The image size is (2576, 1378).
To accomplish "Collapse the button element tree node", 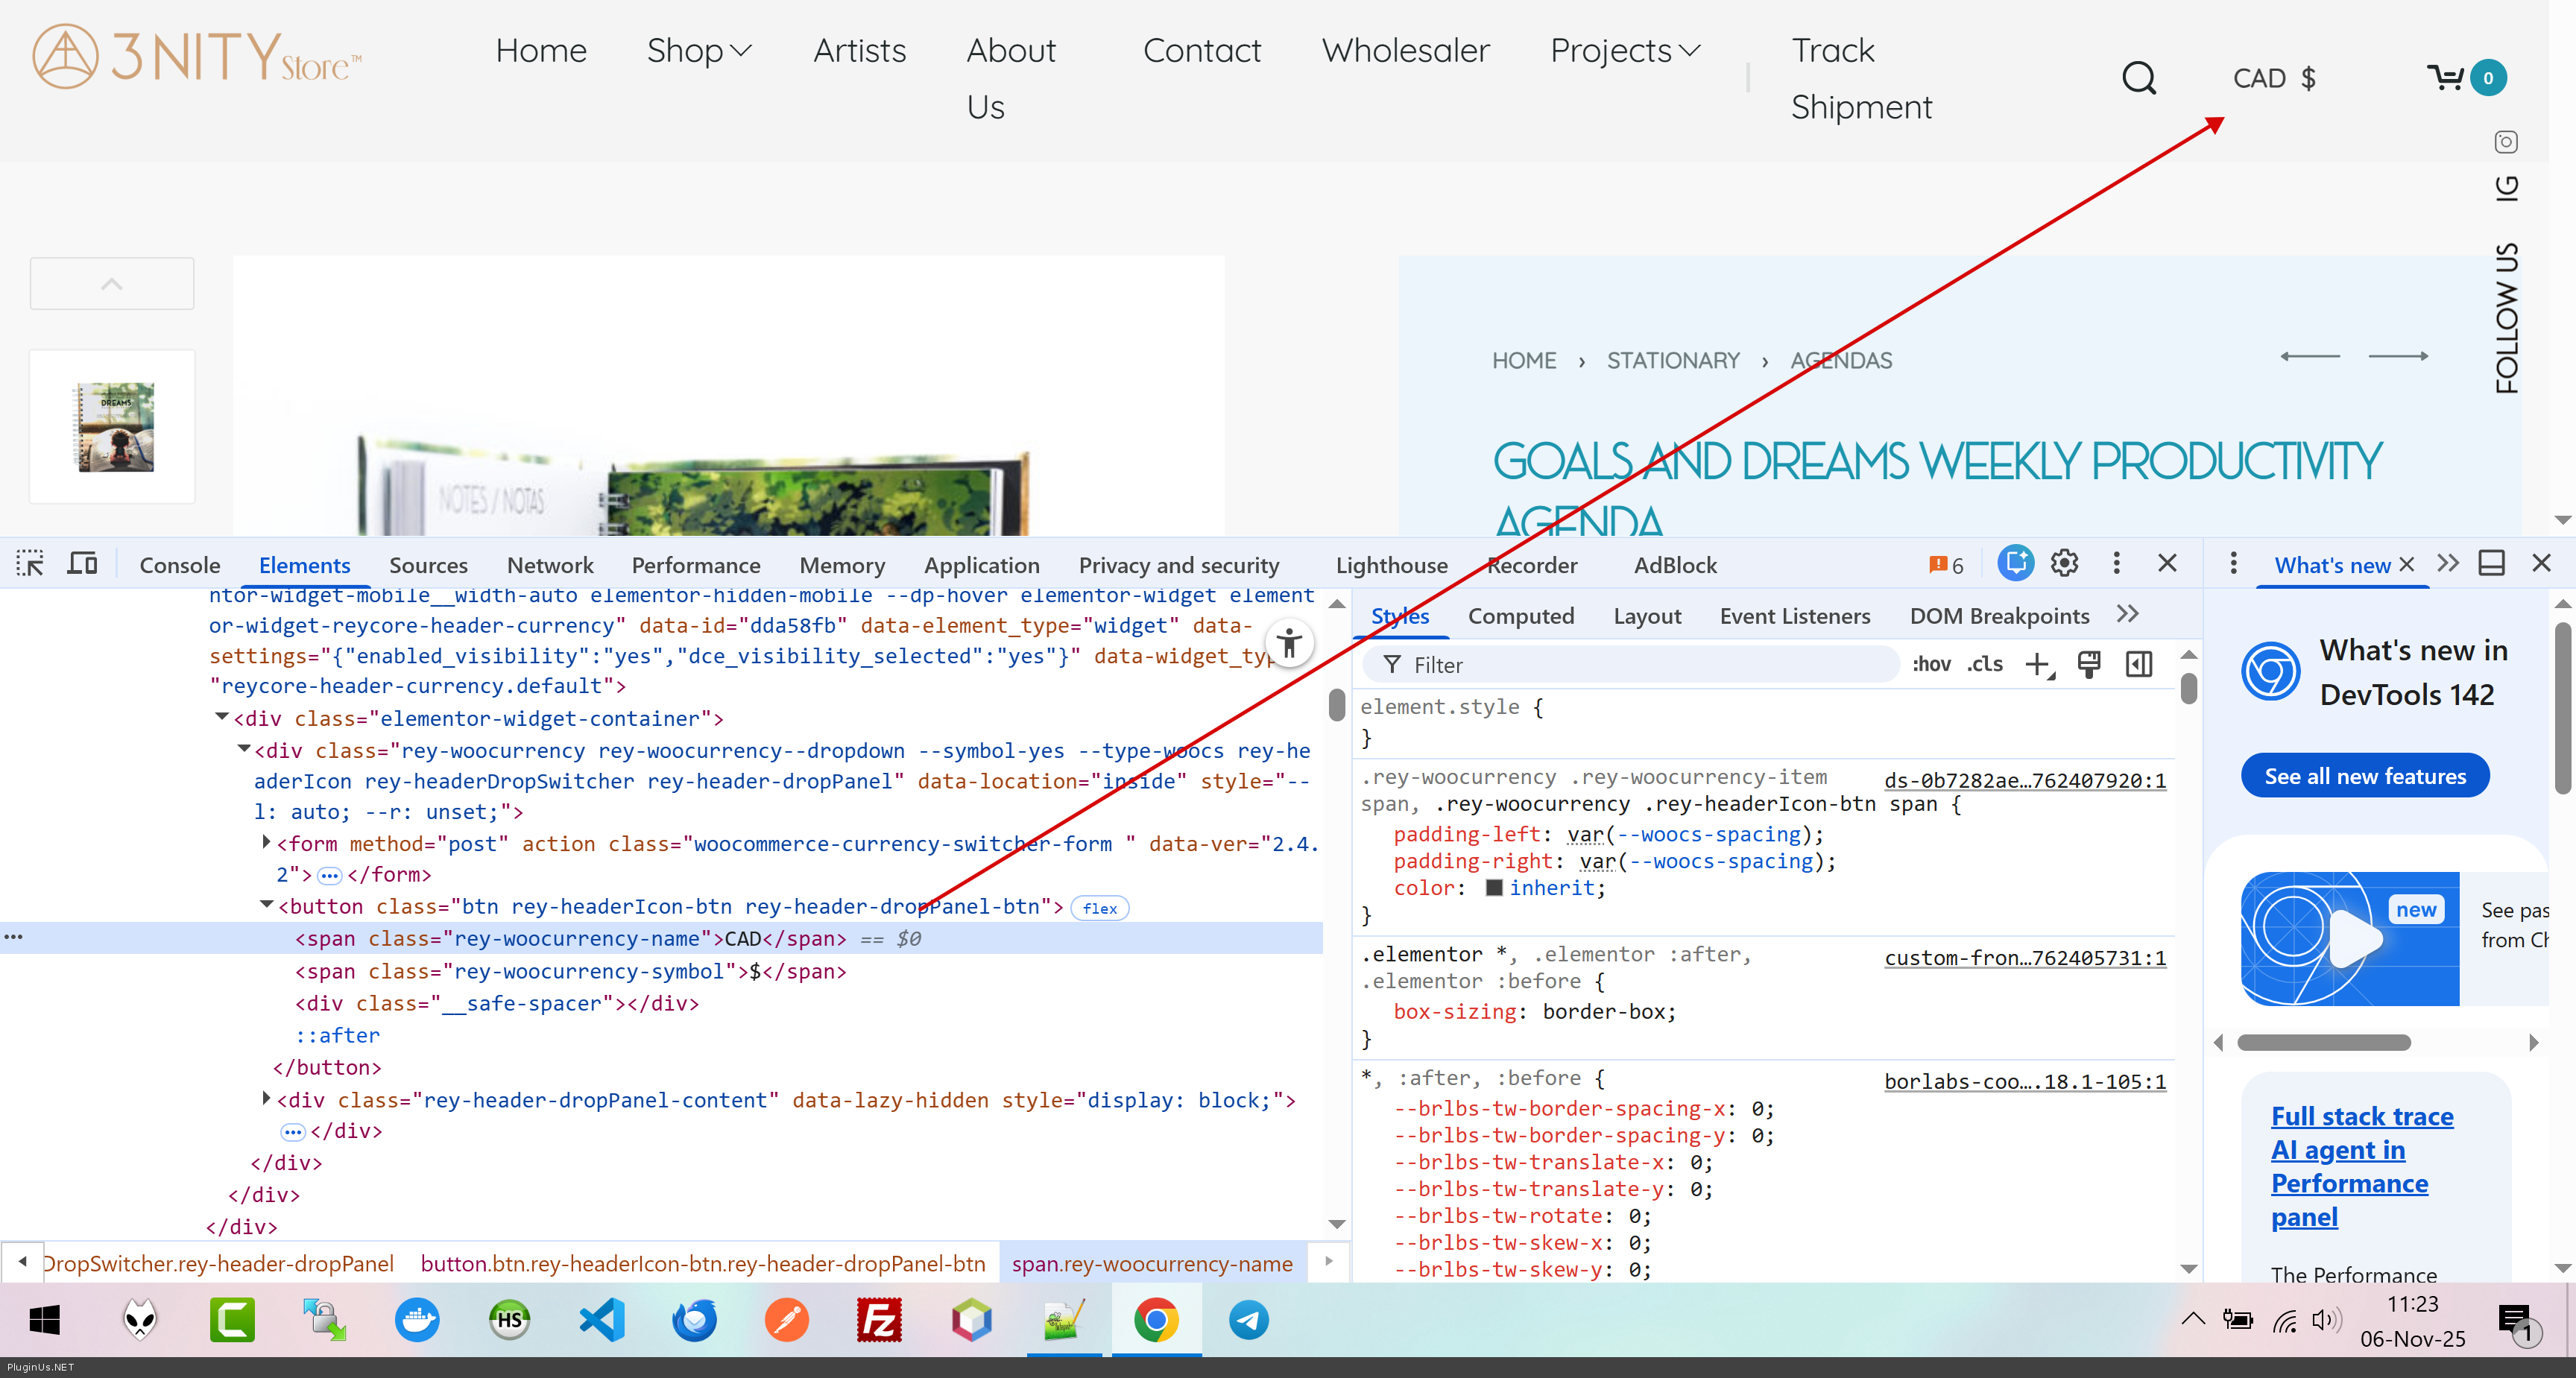I will (x=266, y=905).
